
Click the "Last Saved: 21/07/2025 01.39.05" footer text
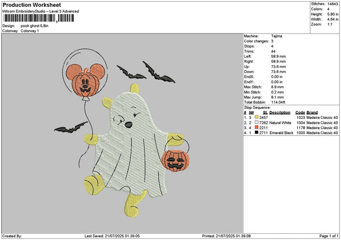click(x=112, y=236)
